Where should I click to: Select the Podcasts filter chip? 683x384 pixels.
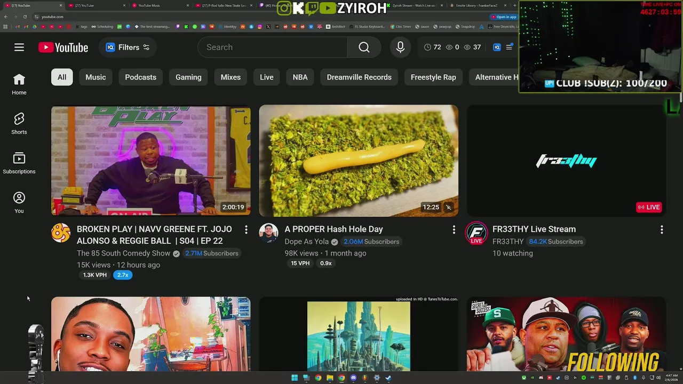pyautogui.click(x=140, y=77)
